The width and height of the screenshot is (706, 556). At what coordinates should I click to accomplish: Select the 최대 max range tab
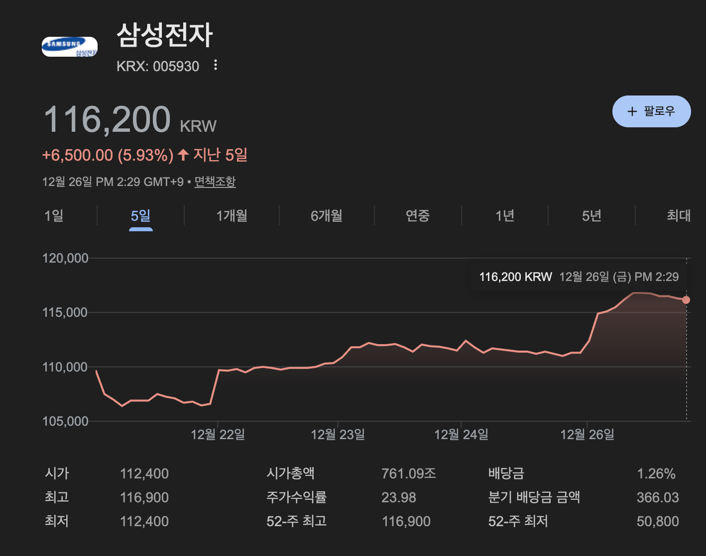[679, 216]
